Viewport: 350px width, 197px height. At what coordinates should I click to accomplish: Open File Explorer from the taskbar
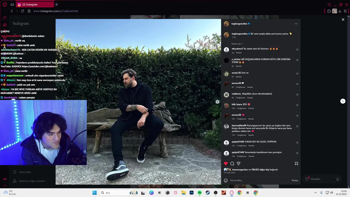[183, 193]
